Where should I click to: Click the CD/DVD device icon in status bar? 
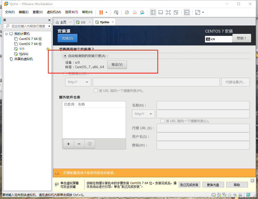click(219, 195)
